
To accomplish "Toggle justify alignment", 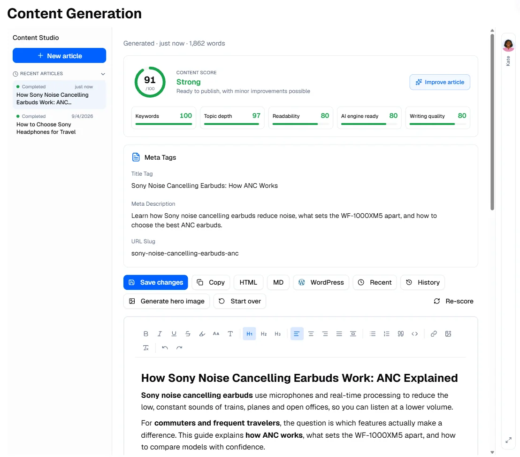I will coord(339,333).
